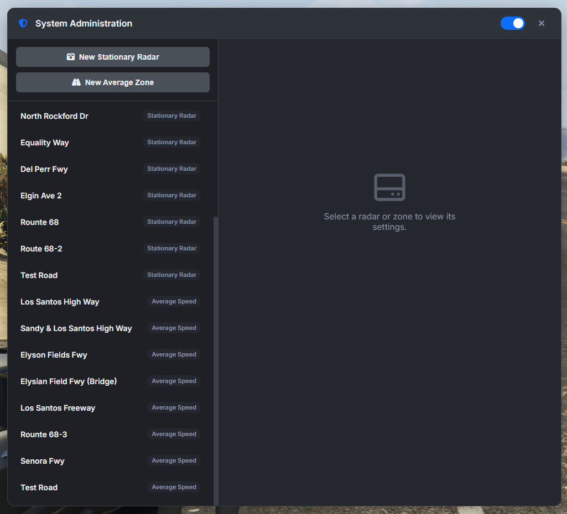Open Los Santos High Way zone
The height and width of the screenshot is (514, 567).
(111, 302)
